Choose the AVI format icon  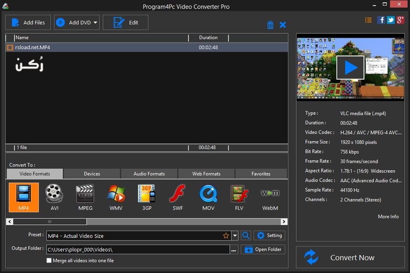click(54, 197)
